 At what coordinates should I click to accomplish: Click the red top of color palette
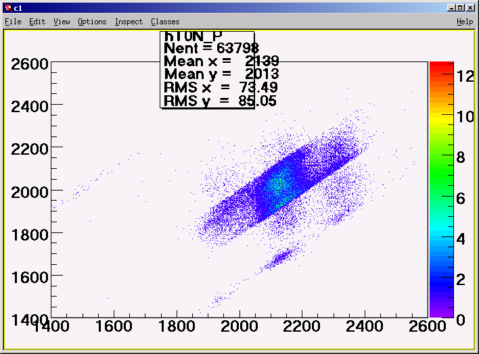tap(441, 66)
